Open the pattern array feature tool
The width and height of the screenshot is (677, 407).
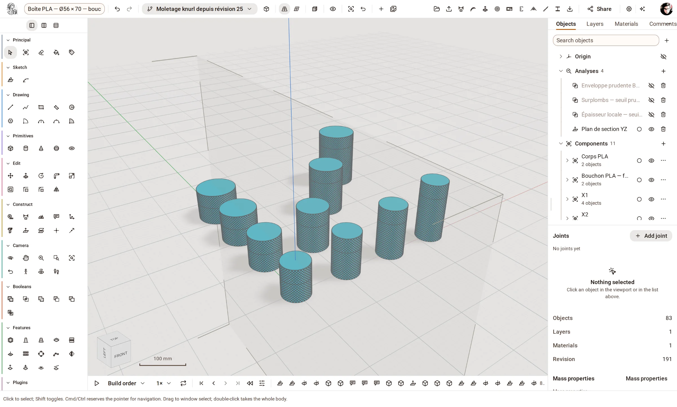coord(26,354)
